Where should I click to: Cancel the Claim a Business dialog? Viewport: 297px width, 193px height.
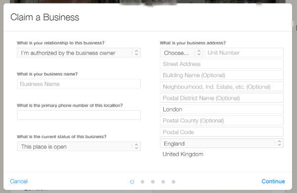tap(19, 181)
